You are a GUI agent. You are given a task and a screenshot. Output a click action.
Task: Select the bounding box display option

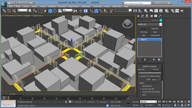[x=141, y=86]
